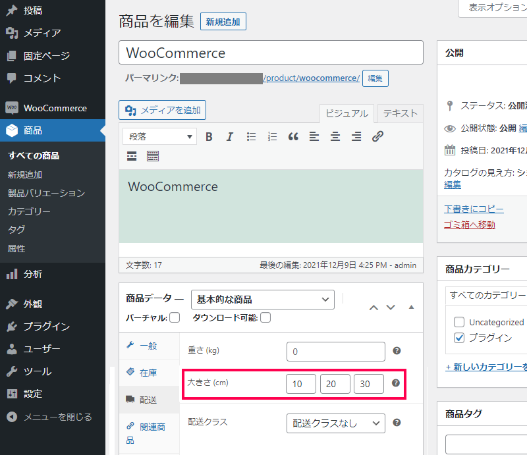Open 関連商品 product data tab
Screen dimensions: 527x455
(x=150, y=433)
